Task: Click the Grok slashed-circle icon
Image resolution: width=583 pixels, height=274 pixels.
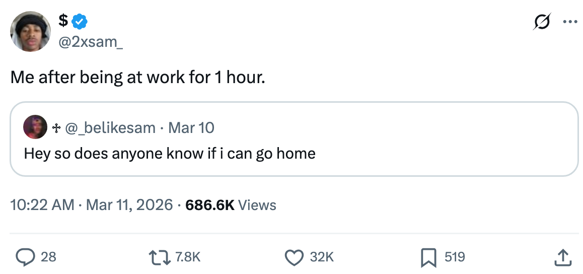Action: (542, 23)
